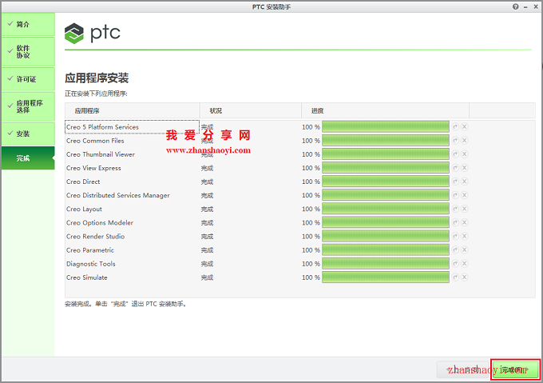The width and height of the screenshot is (543, 383).
Task: Select Creo Direct entry
Action: pos(83,182)
